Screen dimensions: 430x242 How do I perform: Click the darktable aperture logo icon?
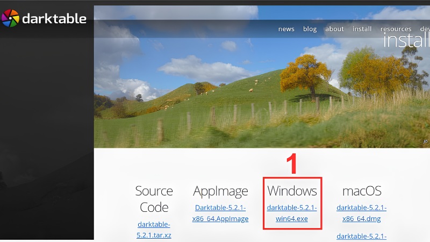(10, 18)
